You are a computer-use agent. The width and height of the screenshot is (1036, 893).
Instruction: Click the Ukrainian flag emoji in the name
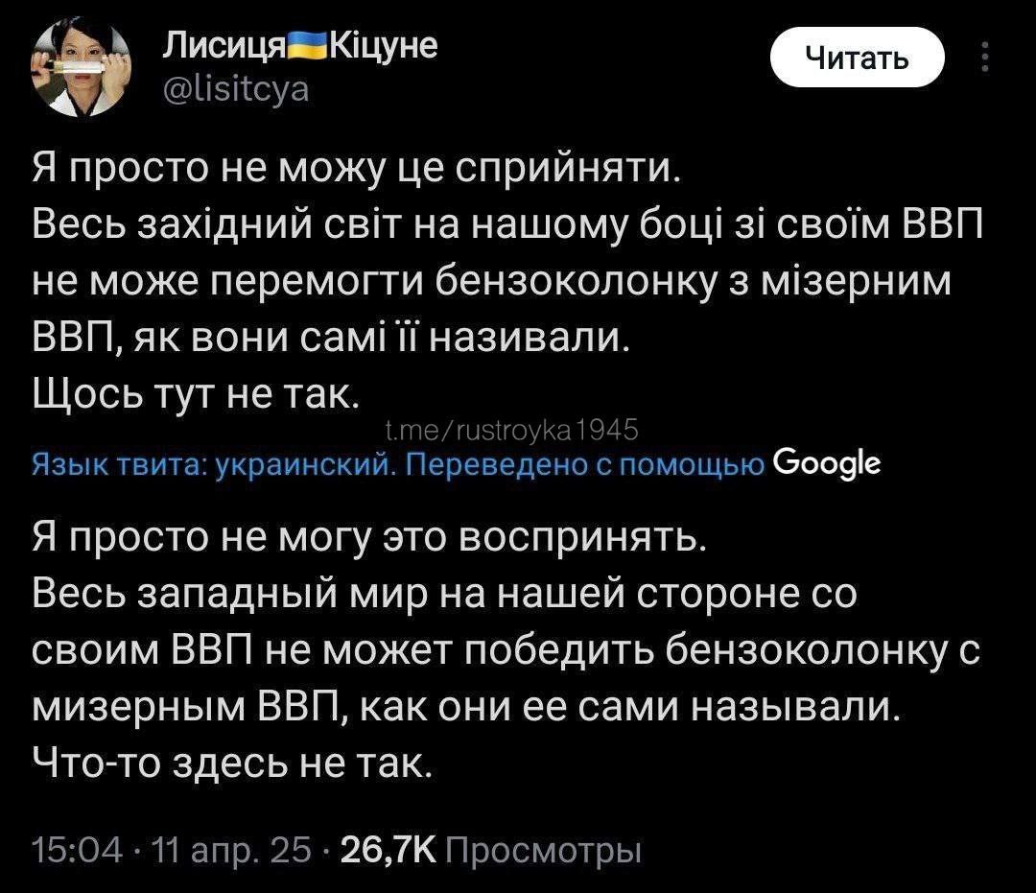tap(304, 45)
